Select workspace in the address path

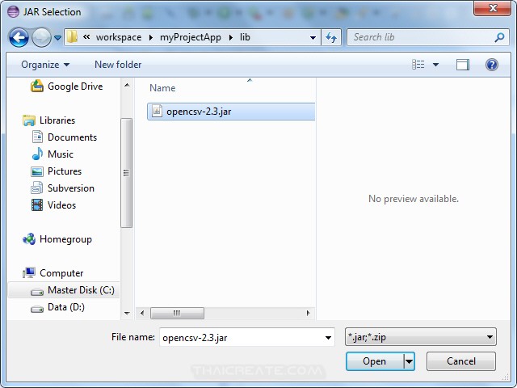pos(119,37)
